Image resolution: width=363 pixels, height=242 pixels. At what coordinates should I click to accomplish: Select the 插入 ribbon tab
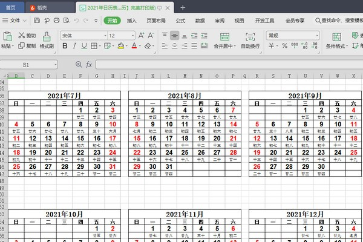pyautogui.click(x=132, y=21)
